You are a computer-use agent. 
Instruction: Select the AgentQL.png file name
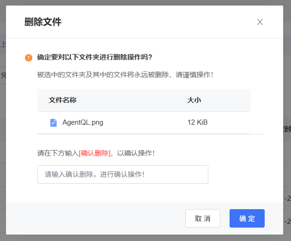[83, 123]
